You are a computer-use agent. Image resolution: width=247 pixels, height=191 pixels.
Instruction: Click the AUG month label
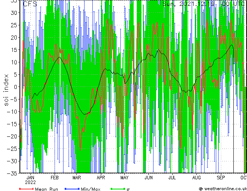tap(197, 178)
